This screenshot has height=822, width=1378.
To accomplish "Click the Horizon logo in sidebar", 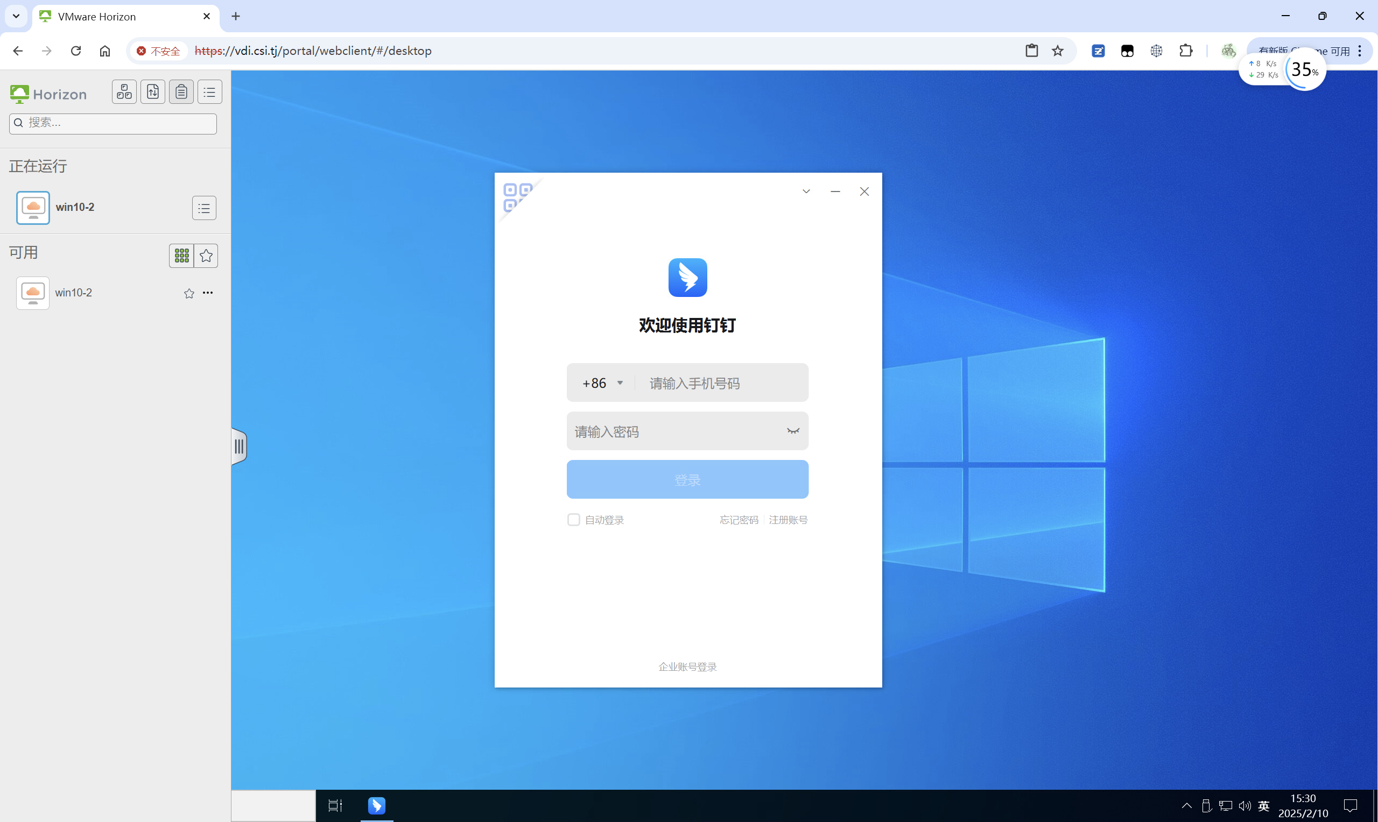I will pos(49,94).
